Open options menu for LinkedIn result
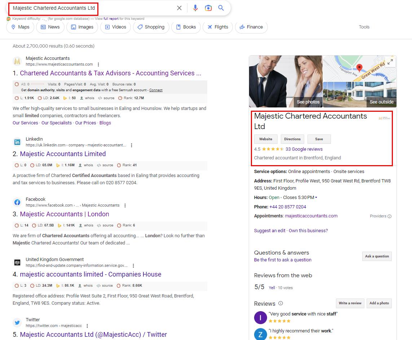Viewport: 412px width, 340px height. pyautogui.click(x=131, y=145)
